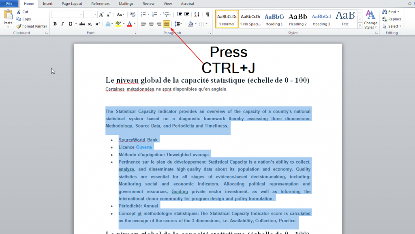Activate the Format Painter tool
Image resolution: width=415 pixels, height=234 pixels.
tap(32, 26)
